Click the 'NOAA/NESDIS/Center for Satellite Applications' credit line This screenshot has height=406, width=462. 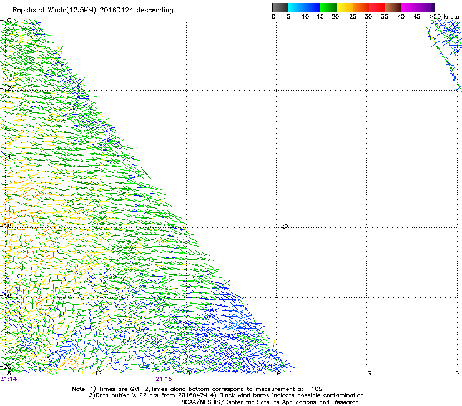point(270,402)
